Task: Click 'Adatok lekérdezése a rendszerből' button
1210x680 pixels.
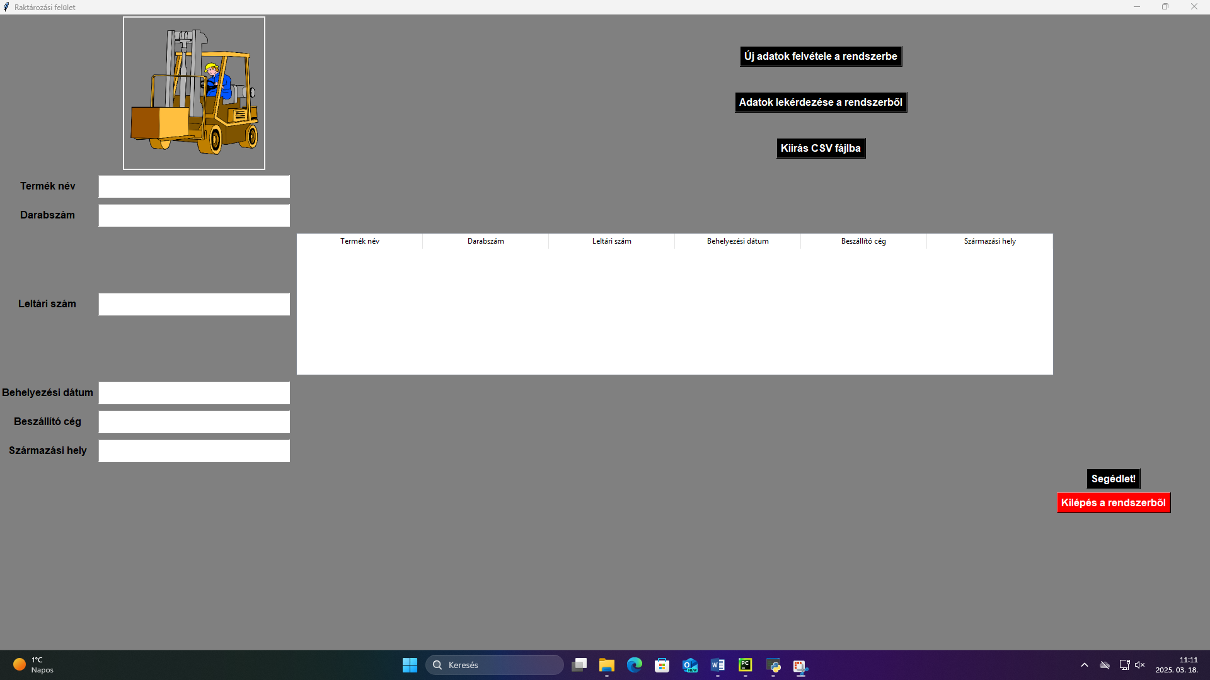Action: pyautogui.click(x=821, y=103)
